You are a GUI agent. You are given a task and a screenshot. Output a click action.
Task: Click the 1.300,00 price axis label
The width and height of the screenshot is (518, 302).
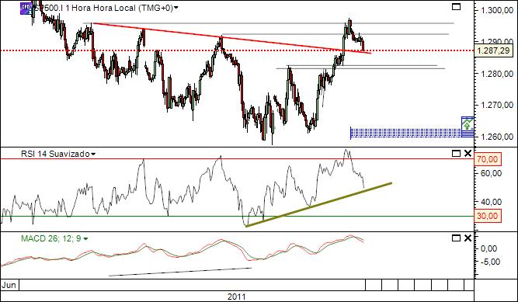coord(498,10)
